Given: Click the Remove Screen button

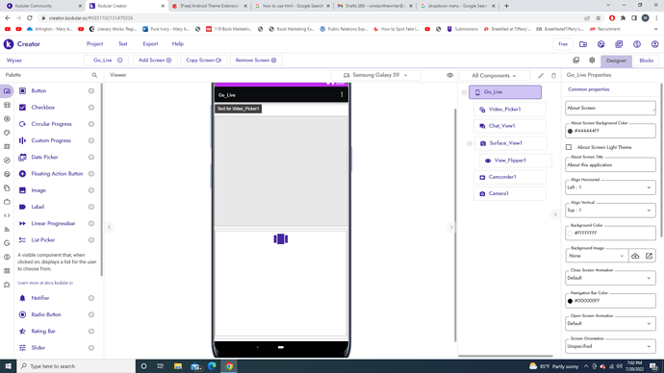Looking at the screenshot, I should 256,61.
